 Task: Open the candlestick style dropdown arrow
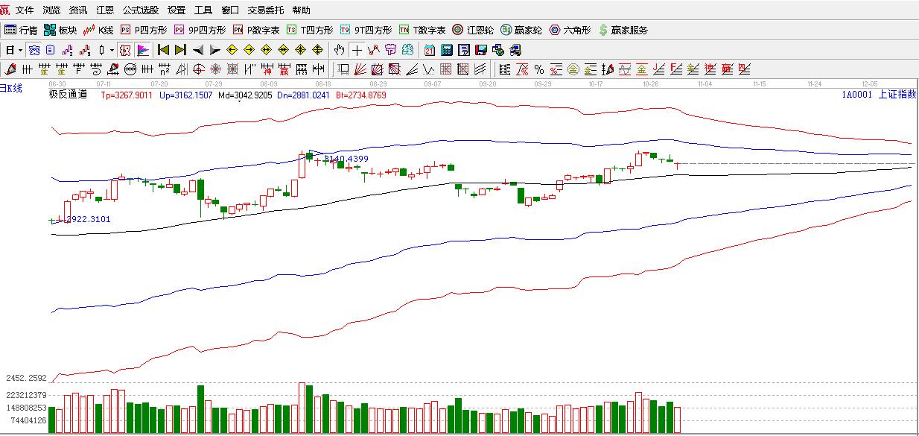click(x=112, y=50)
